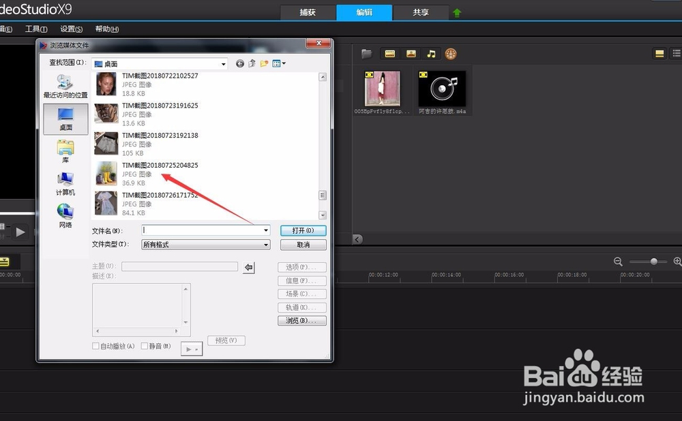Click 轨道 tracks button
Screen dimensions: 682x421
coord(302,307)
